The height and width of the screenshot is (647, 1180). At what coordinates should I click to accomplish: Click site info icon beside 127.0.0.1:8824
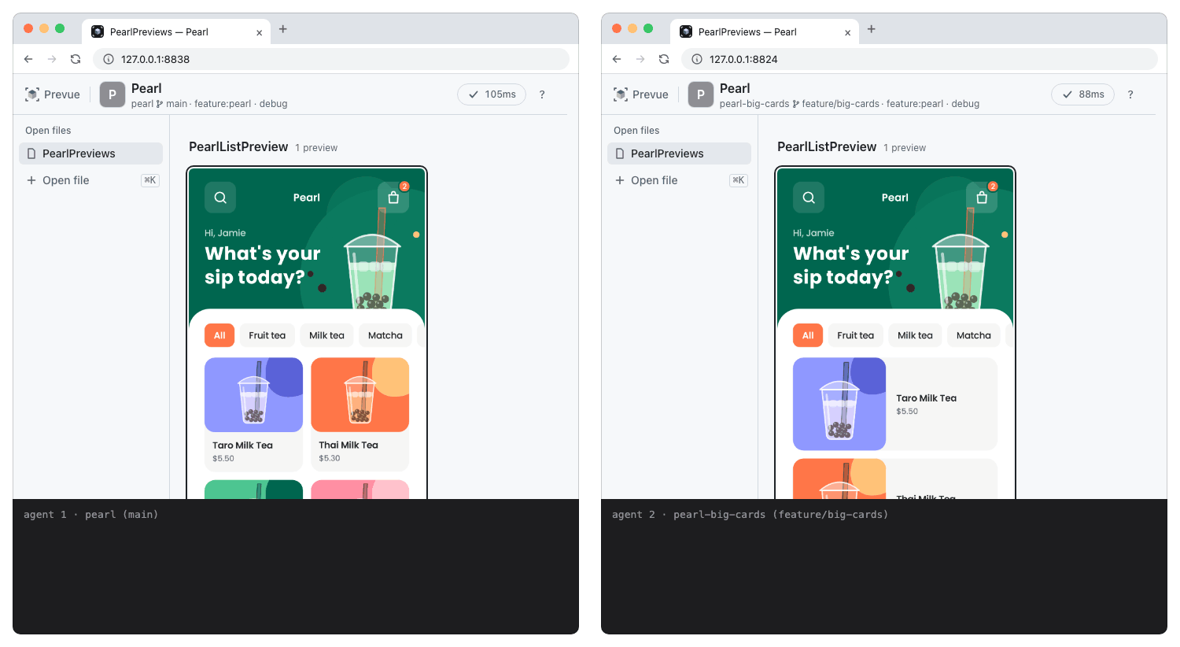697,59
